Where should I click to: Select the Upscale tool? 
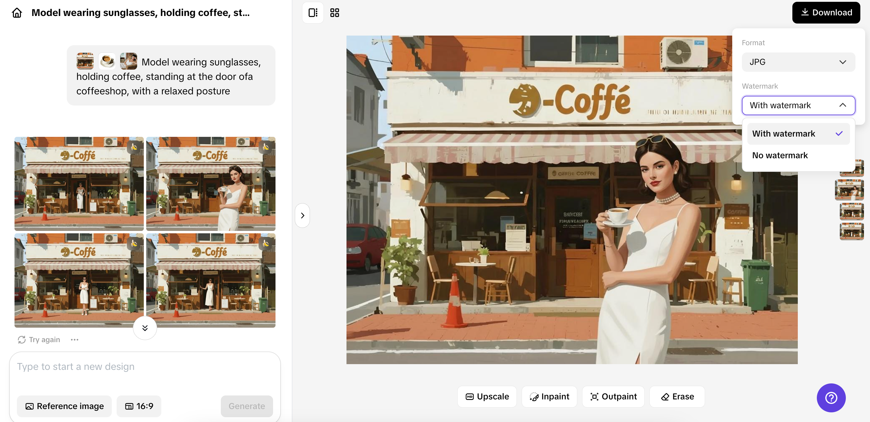487,396
